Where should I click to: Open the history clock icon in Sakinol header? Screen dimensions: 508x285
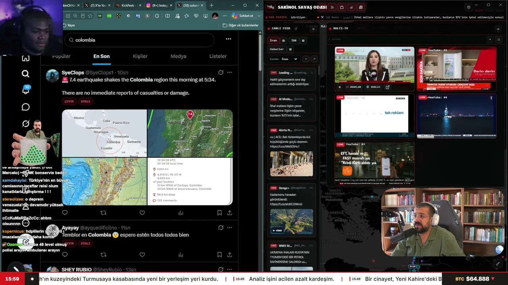click(x=469, y=7)
